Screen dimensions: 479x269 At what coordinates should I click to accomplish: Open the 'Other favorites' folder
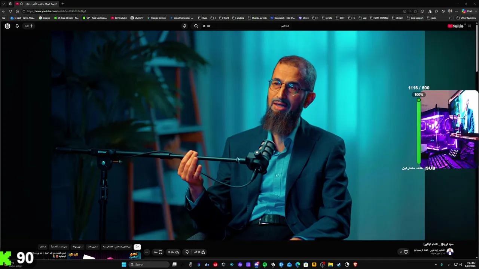click(466, 18)
